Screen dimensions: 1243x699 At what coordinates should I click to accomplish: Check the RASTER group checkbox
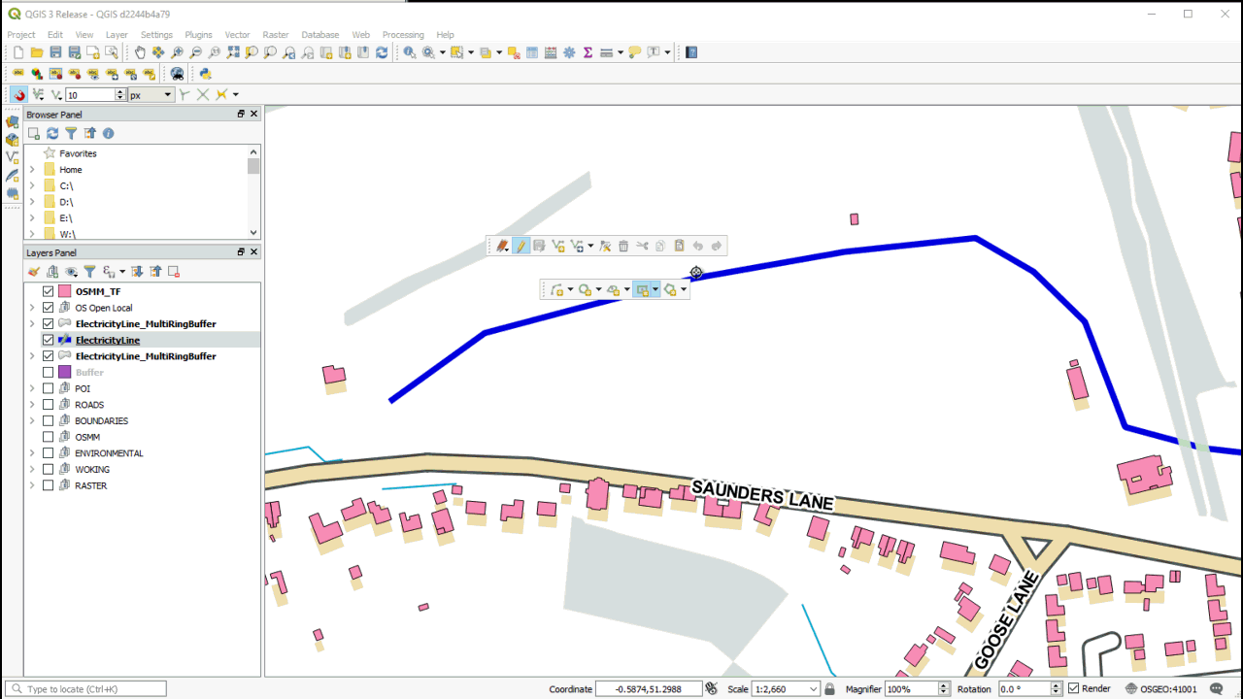(x=49, y=485)
